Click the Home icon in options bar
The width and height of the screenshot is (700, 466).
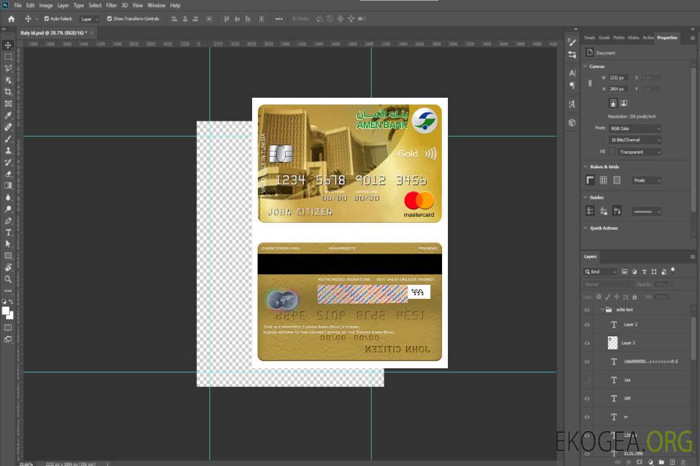click(x=11, y=19)
